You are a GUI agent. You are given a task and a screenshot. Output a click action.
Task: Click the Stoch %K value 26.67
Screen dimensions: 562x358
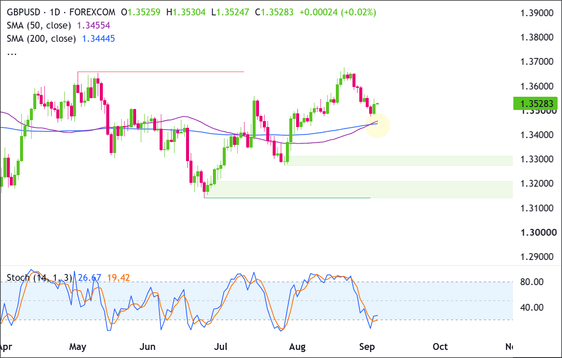(89, 278)
